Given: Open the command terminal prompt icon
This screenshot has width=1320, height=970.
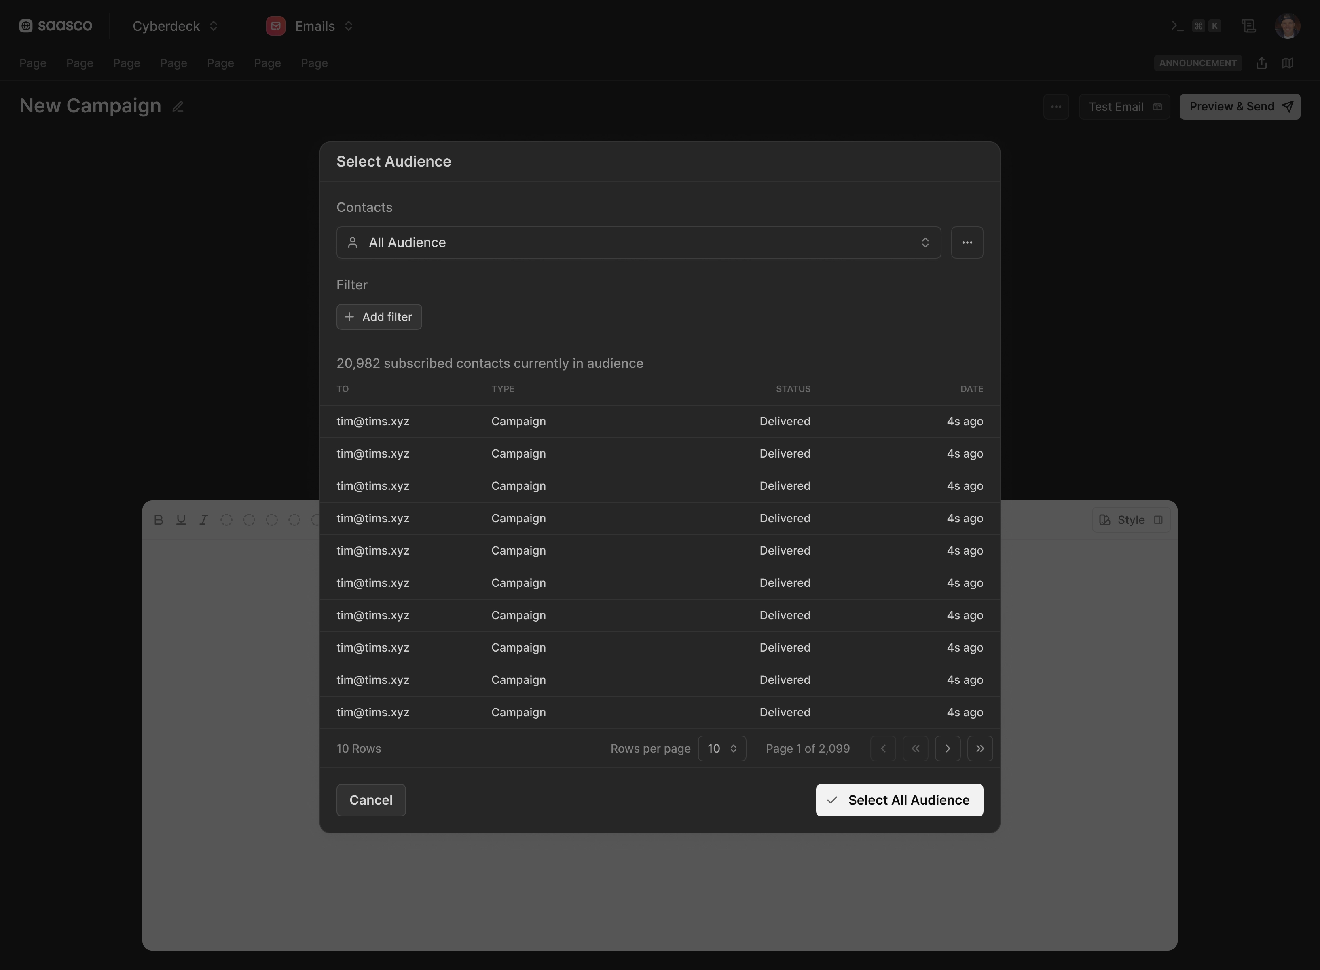Looking at the screenshot, I should tap(1177, 26).
